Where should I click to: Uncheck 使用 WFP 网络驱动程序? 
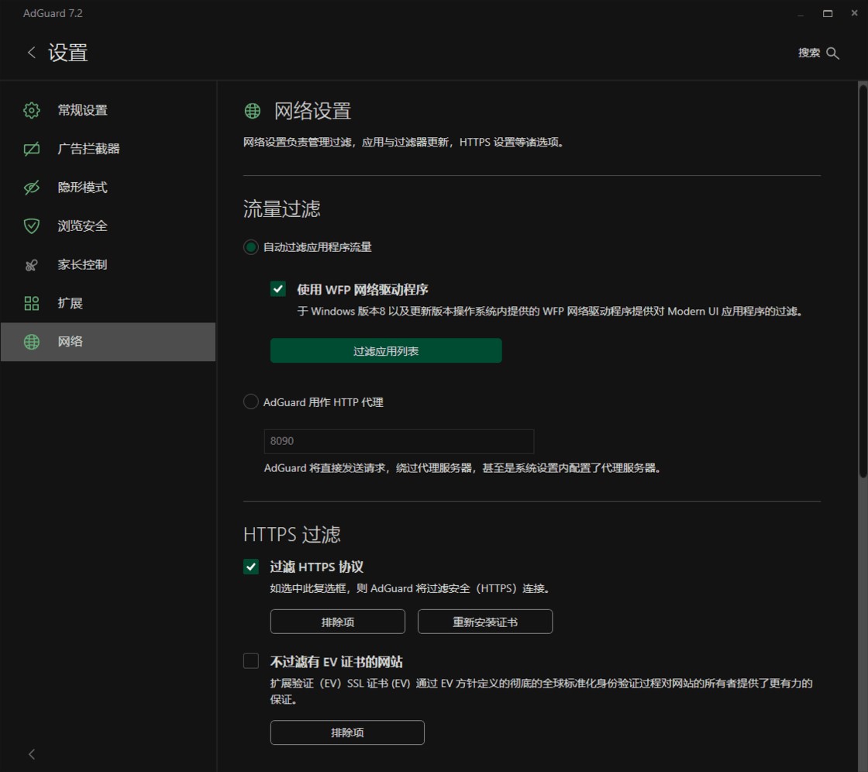coord(277,289)
